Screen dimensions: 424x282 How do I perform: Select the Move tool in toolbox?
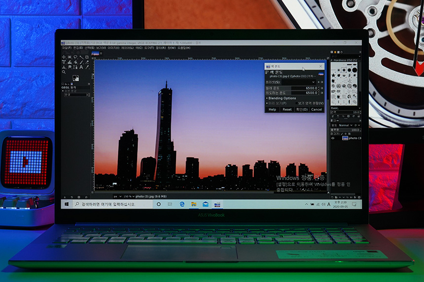click(x=64, y=57)
